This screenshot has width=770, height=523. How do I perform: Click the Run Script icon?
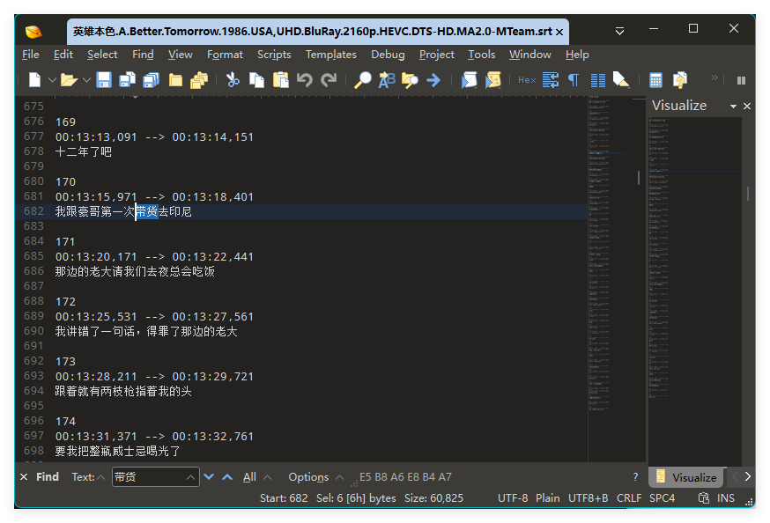[x=469, y=80]
